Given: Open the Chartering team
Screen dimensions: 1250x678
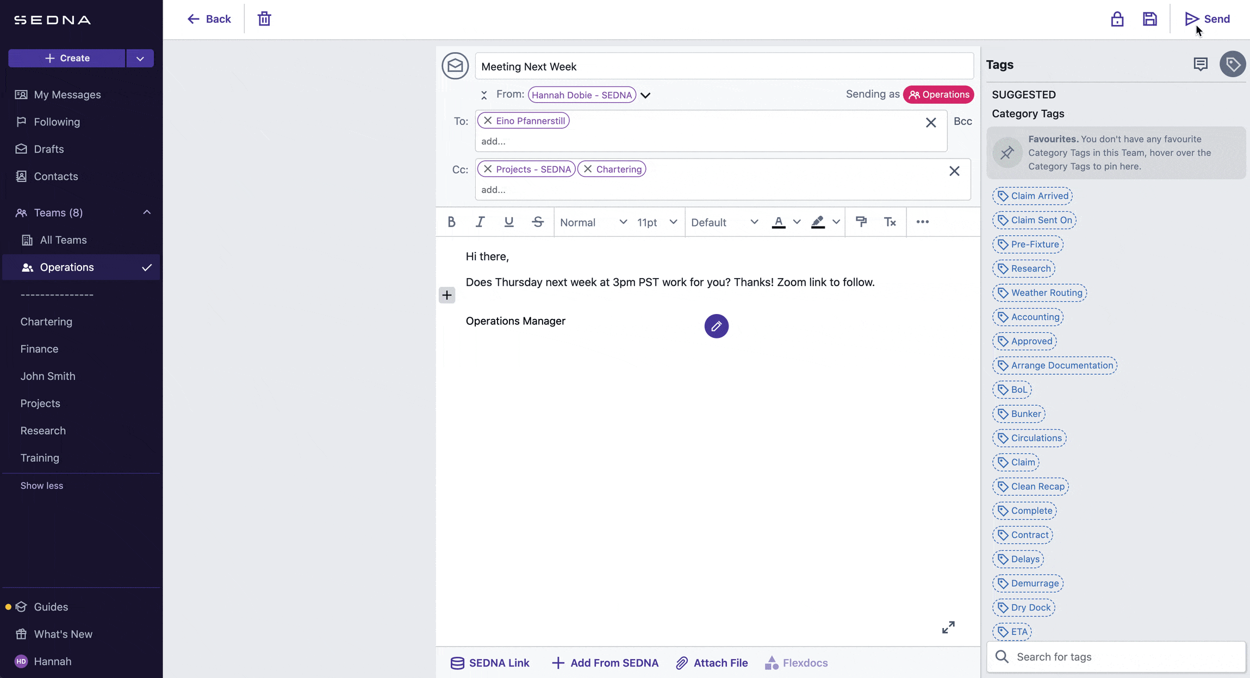Looking at the screenshot, I should [46, 322].
